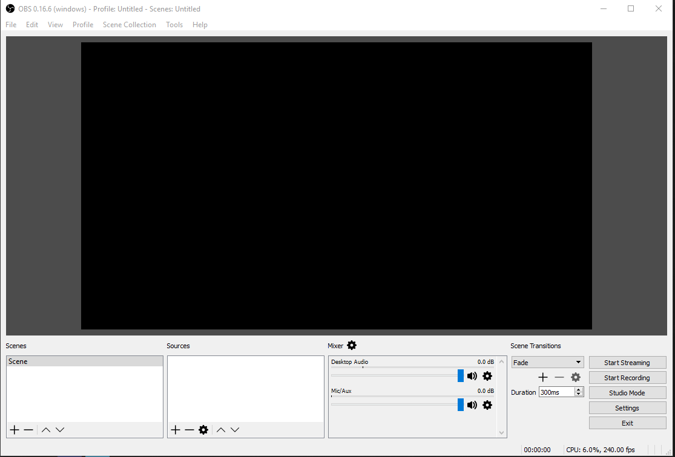Select the Scene item in Scenes list

coord(85,361)
